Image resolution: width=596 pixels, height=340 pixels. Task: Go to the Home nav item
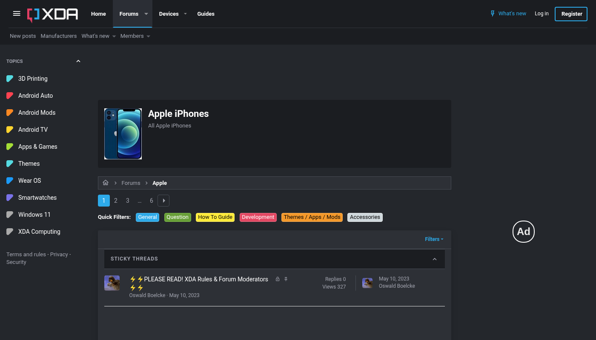point(98,14)
